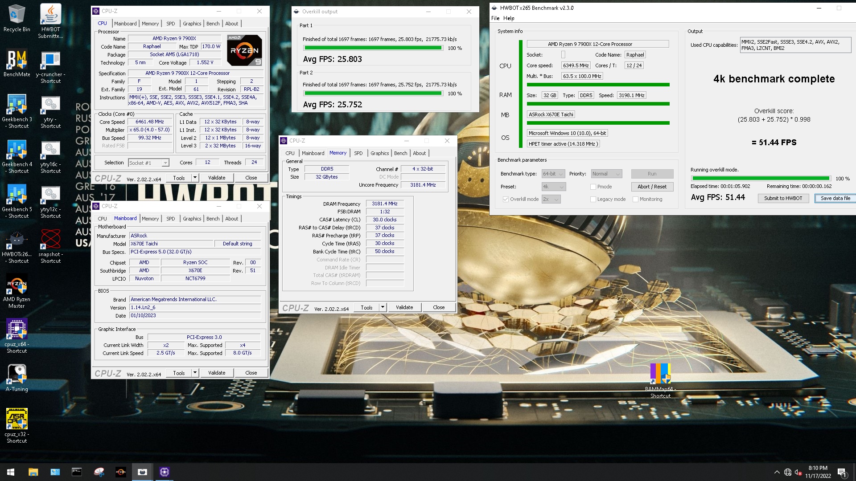Click muted volume tray icon
The height and width of the screenshot is (481, 856).
(798, 472)
